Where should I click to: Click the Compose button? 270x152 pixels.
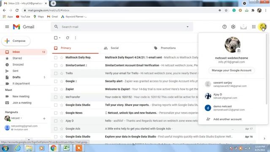click(x=16, y=41)
